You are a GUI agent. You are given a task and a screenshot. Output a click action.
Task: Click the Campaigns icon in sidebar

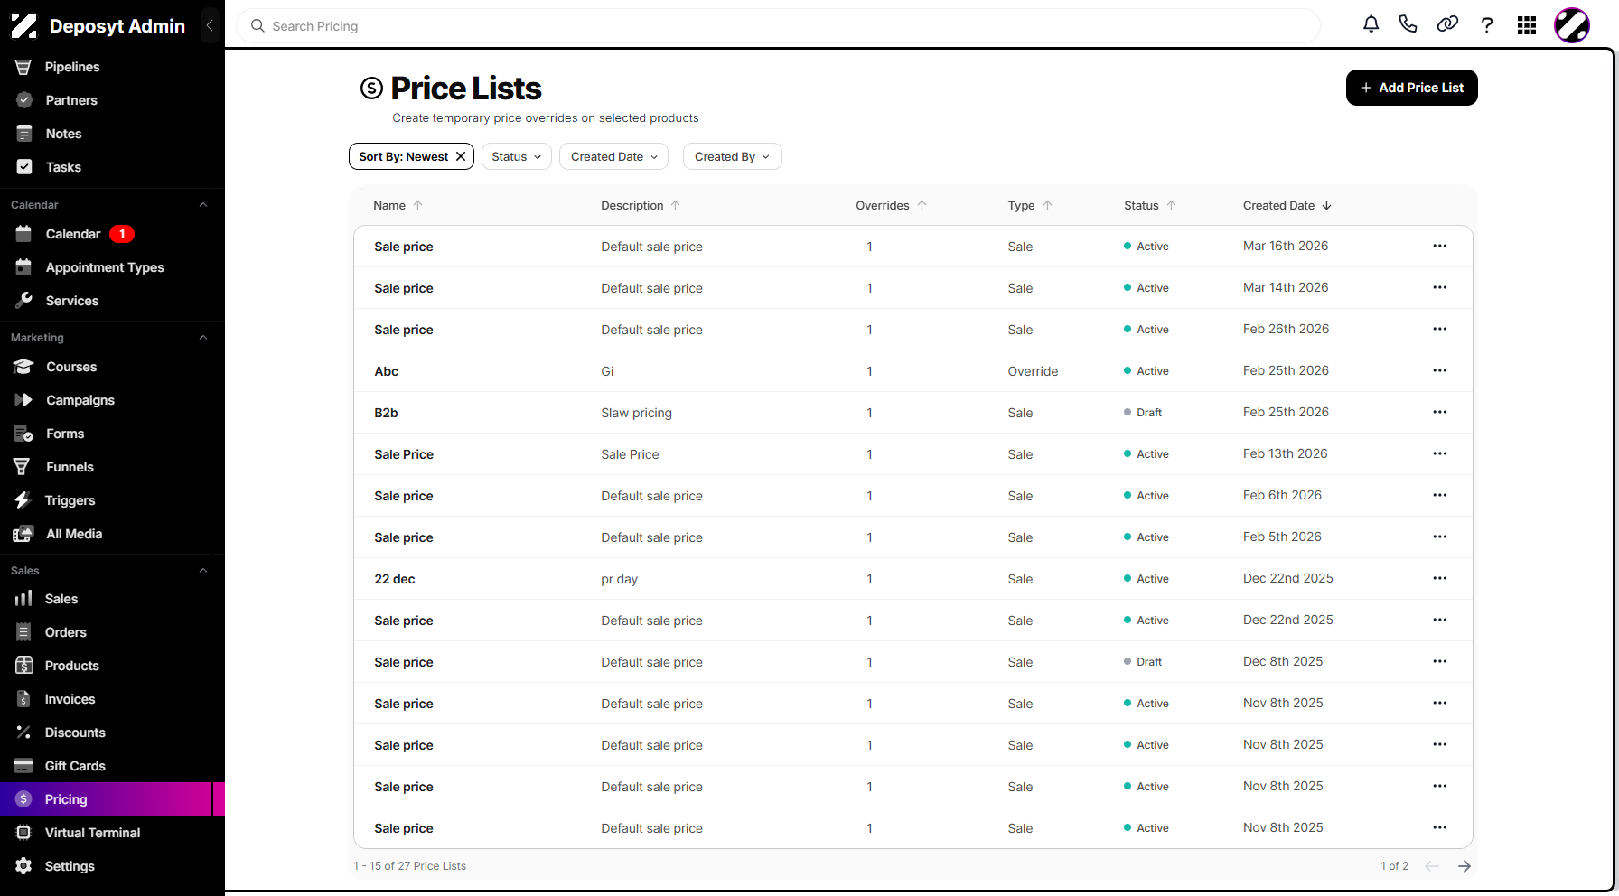click(23, 400)
